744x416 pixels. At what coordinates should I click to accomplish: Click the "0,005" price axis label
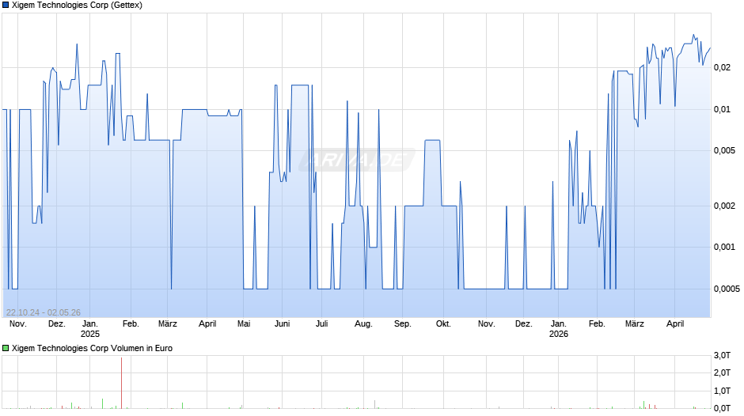coord(724,151)
